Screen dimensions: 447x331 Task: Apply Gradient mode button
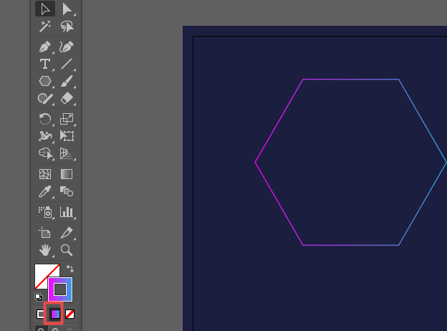pyautogui.click(x=55, y=315)
